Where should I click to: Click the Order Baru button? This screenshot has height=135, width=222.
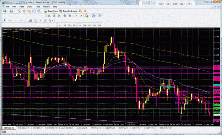pyautogui.click(x=51, y=11)
